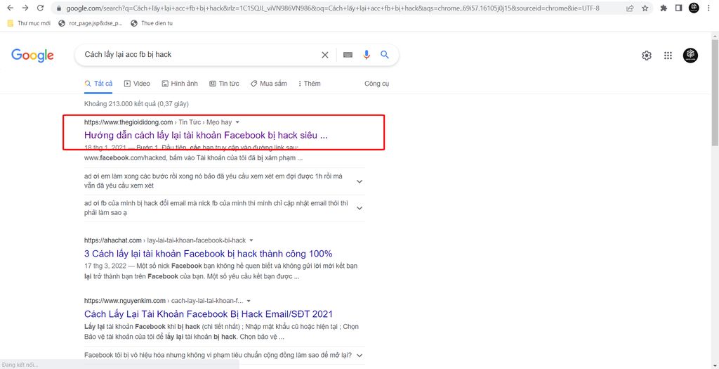719x369 pixels.
Task: Bookmark this page with the star icon
Action: (x=645, y=8)
